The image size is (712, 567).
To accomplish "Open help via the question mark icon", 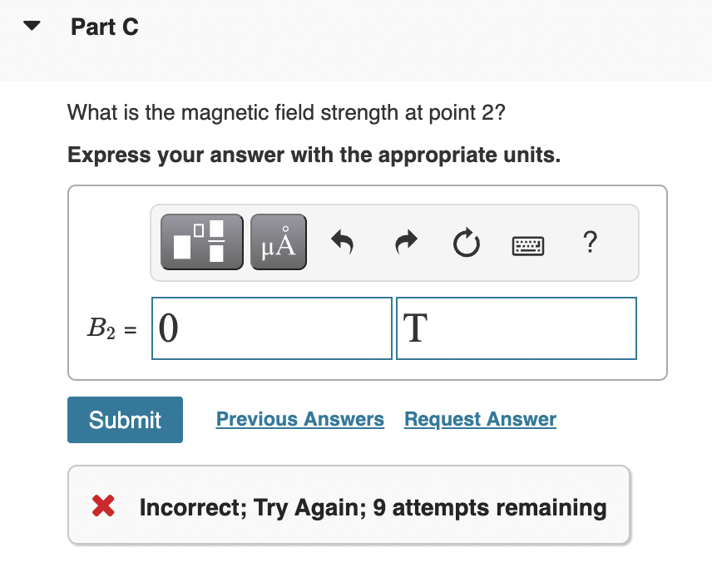I will point(590,243).
